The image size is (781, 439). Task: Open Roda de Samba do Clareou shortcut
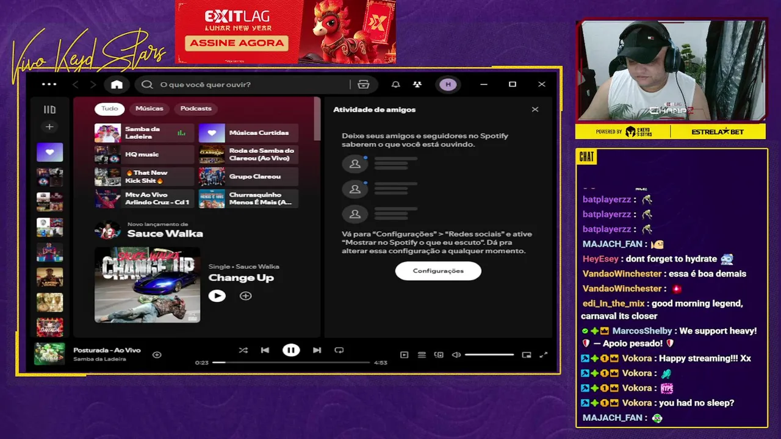pyautogui.click(x=248, y=155)
